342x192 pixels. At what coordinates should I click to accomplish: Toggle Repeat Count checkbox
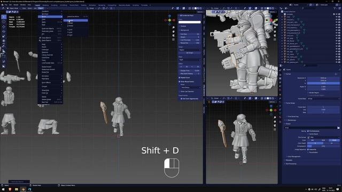coord(180,77)
